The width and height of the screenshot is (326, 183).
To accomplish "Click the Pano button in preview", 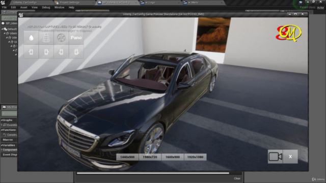I will pyautogui.click(x=76, y=38).
